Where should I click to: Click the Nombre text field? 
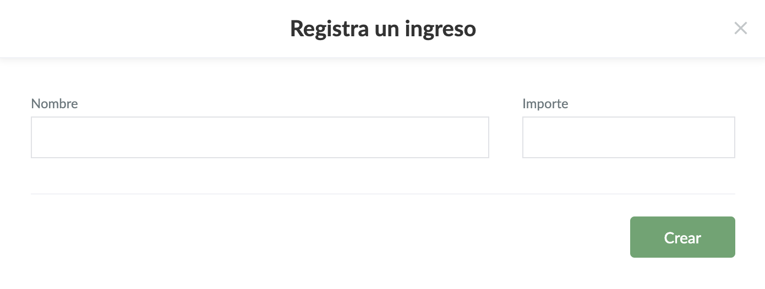(260, 137)
